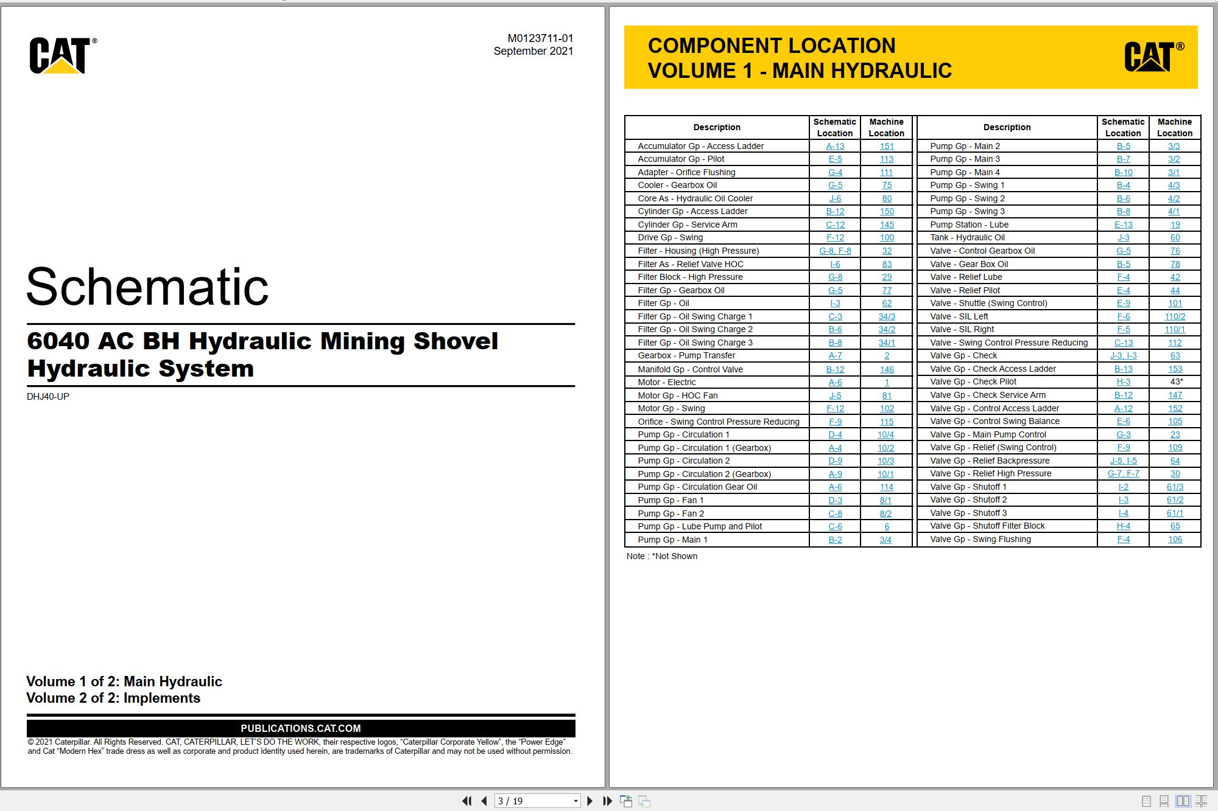Screen dimensions: 1218x811
Task: Follow machine link 147 for Check Service Arm
Action: coord(1175,395)
